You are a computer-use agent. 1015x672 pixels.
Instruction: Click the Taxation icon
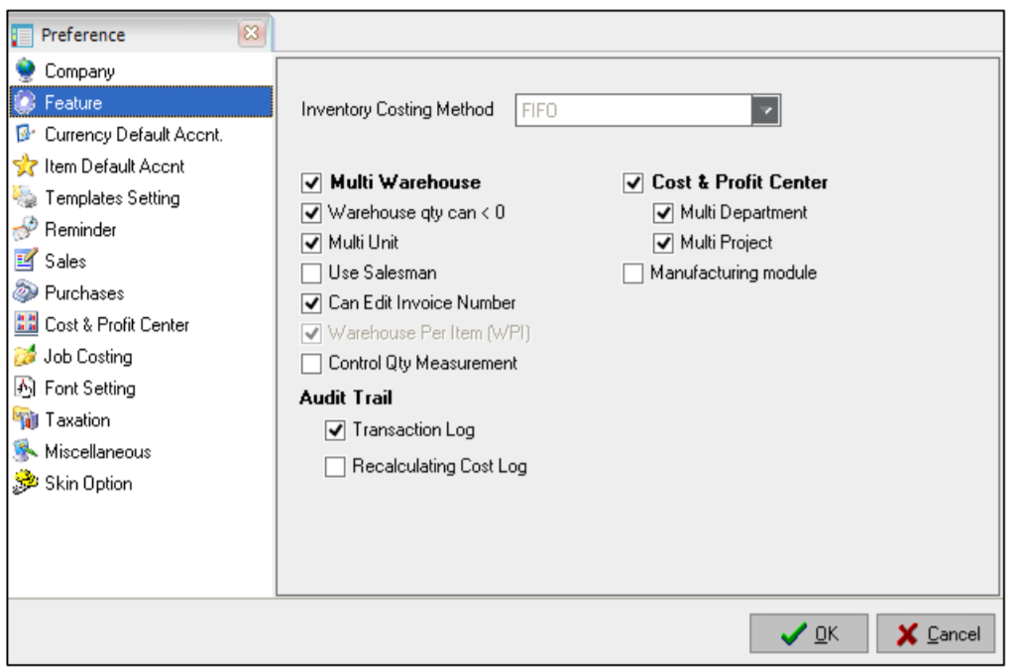[x=25, y=419]
